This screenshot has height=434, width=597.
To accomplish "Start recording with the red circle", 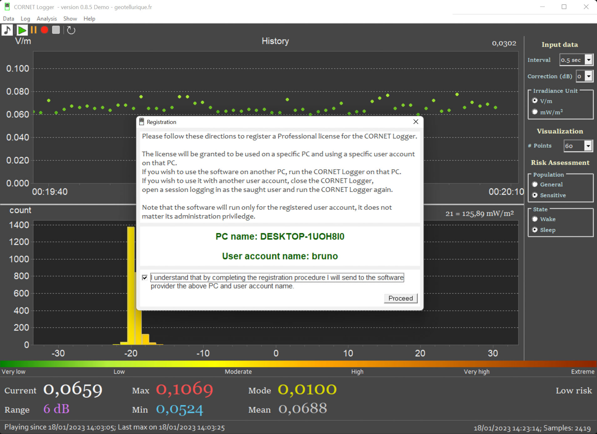I will point(44,30).
